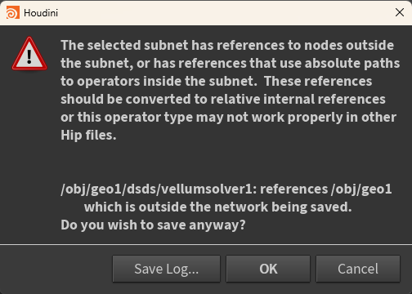The image size is (412, 294).
Task: Click the separator line above the buttons
Action: pos(206,244)
